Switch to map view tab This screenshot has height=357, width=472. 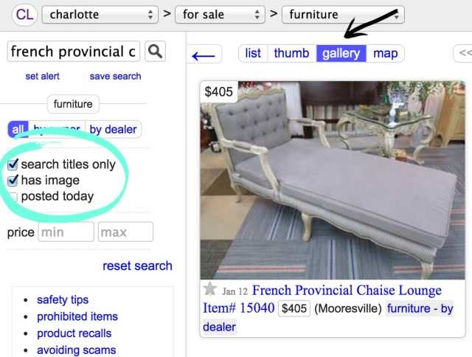click(x=385, y=53)
